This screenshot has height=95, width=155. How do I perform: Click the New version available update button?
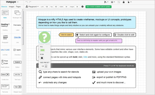point(99,7)
